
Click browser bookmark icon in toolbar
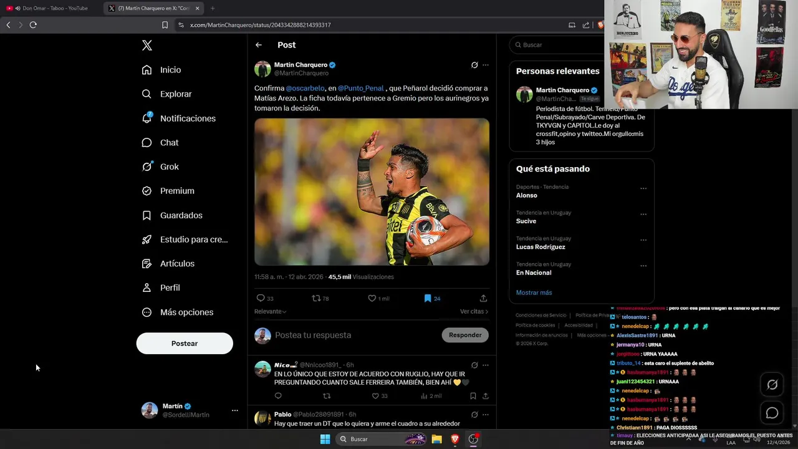click(x=165, y=25)
